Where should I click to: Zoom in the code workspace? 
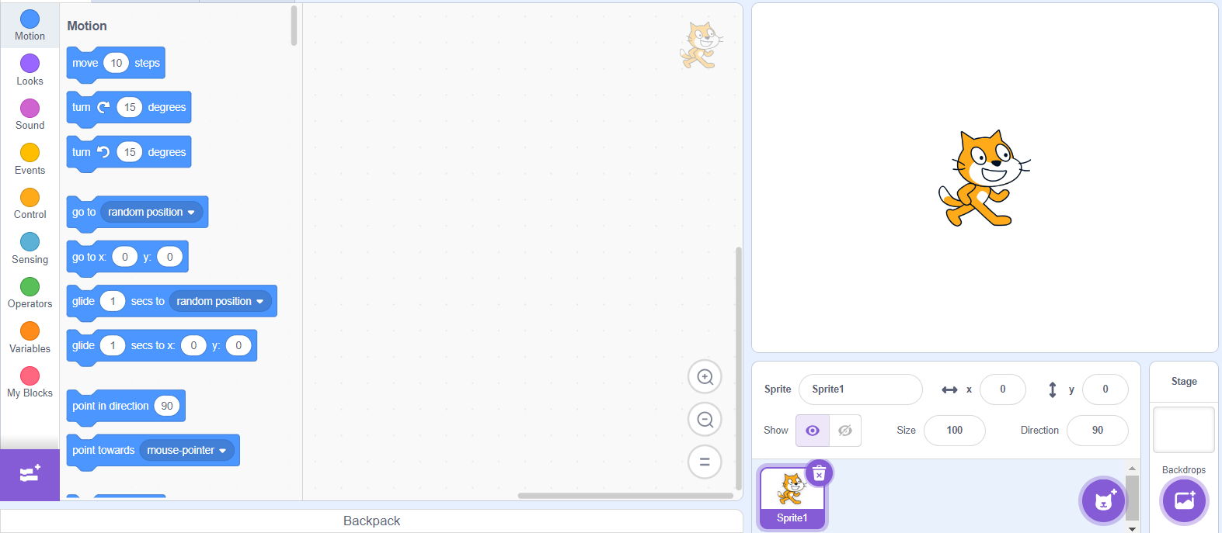point(705,377)
